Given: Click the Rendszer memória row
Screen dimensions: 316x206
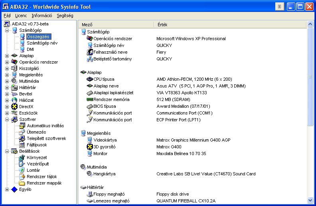Looking at the screenshot, I should tap(192, 99).
